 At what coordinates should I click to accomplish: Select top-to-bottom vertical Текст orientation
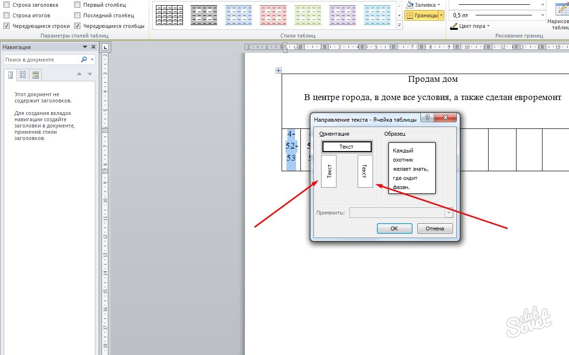365,171
